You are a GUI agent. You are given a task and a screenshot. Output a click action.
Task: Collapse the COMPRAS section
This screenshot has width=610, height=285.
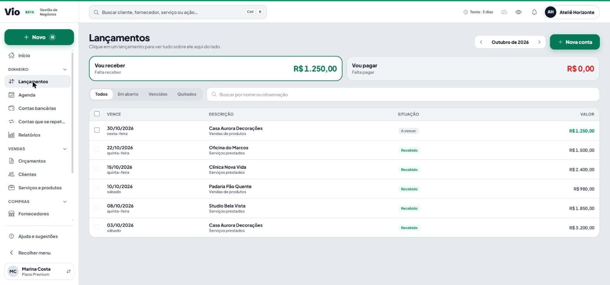[x=65, y=202]
